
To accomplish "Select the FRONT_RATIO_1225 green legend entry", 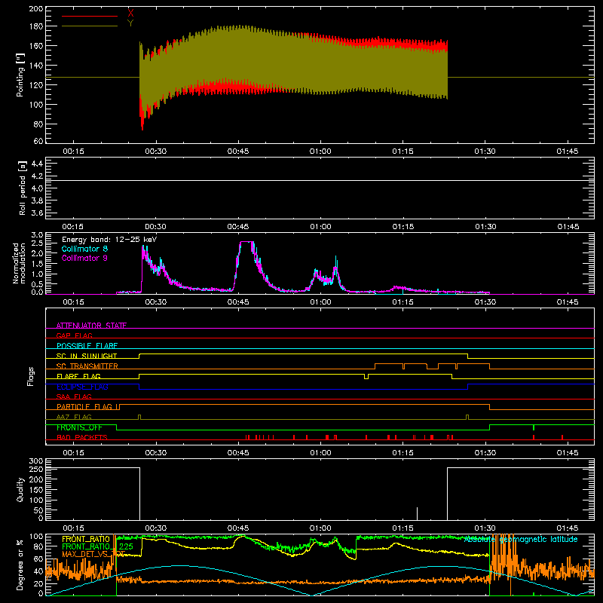I will (98, 546).
